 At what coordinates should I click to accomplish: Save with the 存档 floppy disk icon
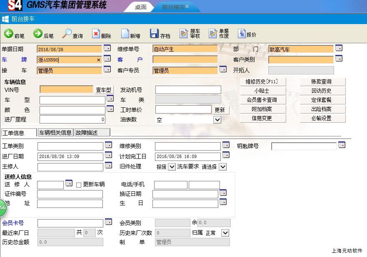(x=155, y=34)
